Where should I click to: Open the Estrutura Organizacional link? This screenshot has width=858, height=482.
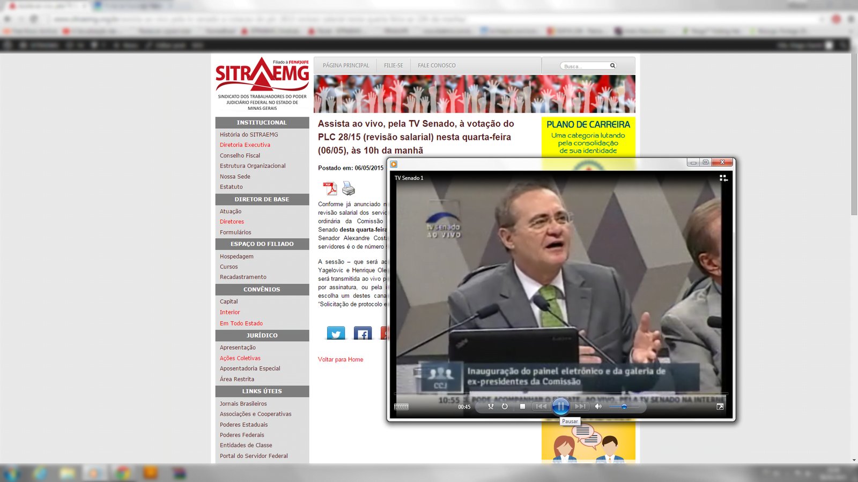[x=253, y=166]
